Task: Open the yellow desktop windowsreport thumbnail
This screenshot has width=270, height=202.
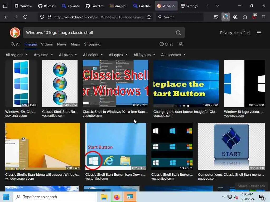Action: 43,147
